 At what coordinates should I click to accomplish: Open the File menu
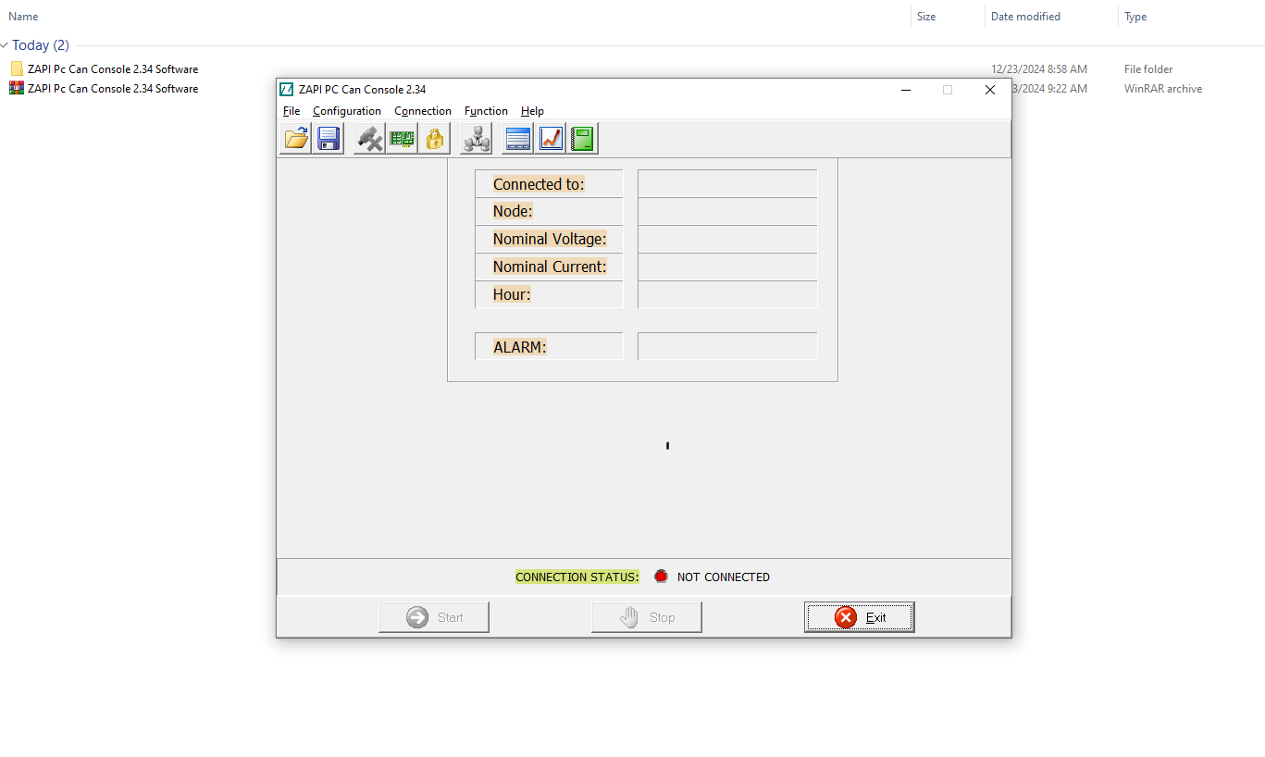291,111
